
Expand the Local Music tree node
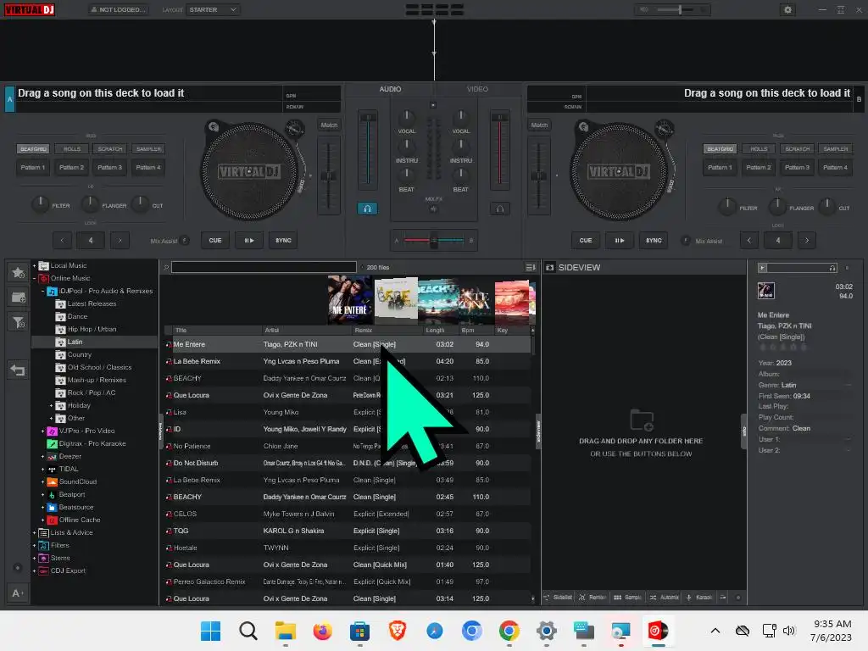tap(34, 266)
